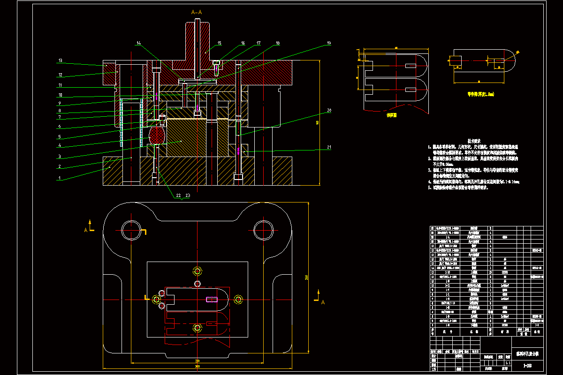Screen dimensions: 563x375
Task: Select callout number 14
Action: (x=138, y=43)
